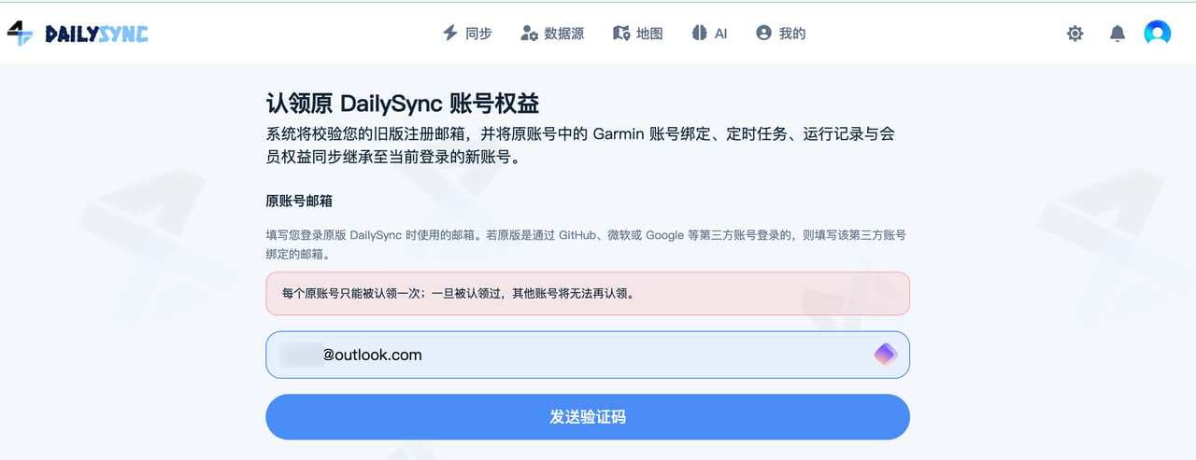
Task: Click the description paragraph starting 系统将校验您的旧版注册邮箱
Action: (580, 145)
